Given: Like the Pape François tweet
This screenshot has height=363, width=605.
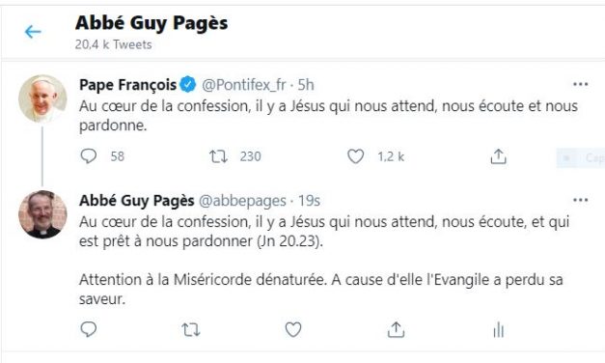Looking at the screenshot, I should click(x=355, y=156).
